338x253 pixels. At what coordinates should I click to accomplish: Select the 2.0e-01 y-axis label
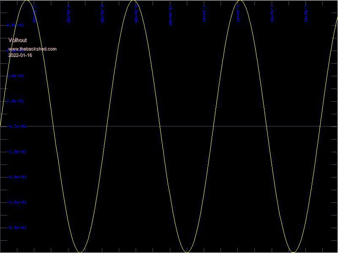point(16,101)
